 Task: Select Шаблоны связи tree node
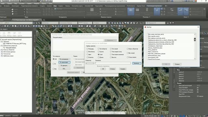8,56
